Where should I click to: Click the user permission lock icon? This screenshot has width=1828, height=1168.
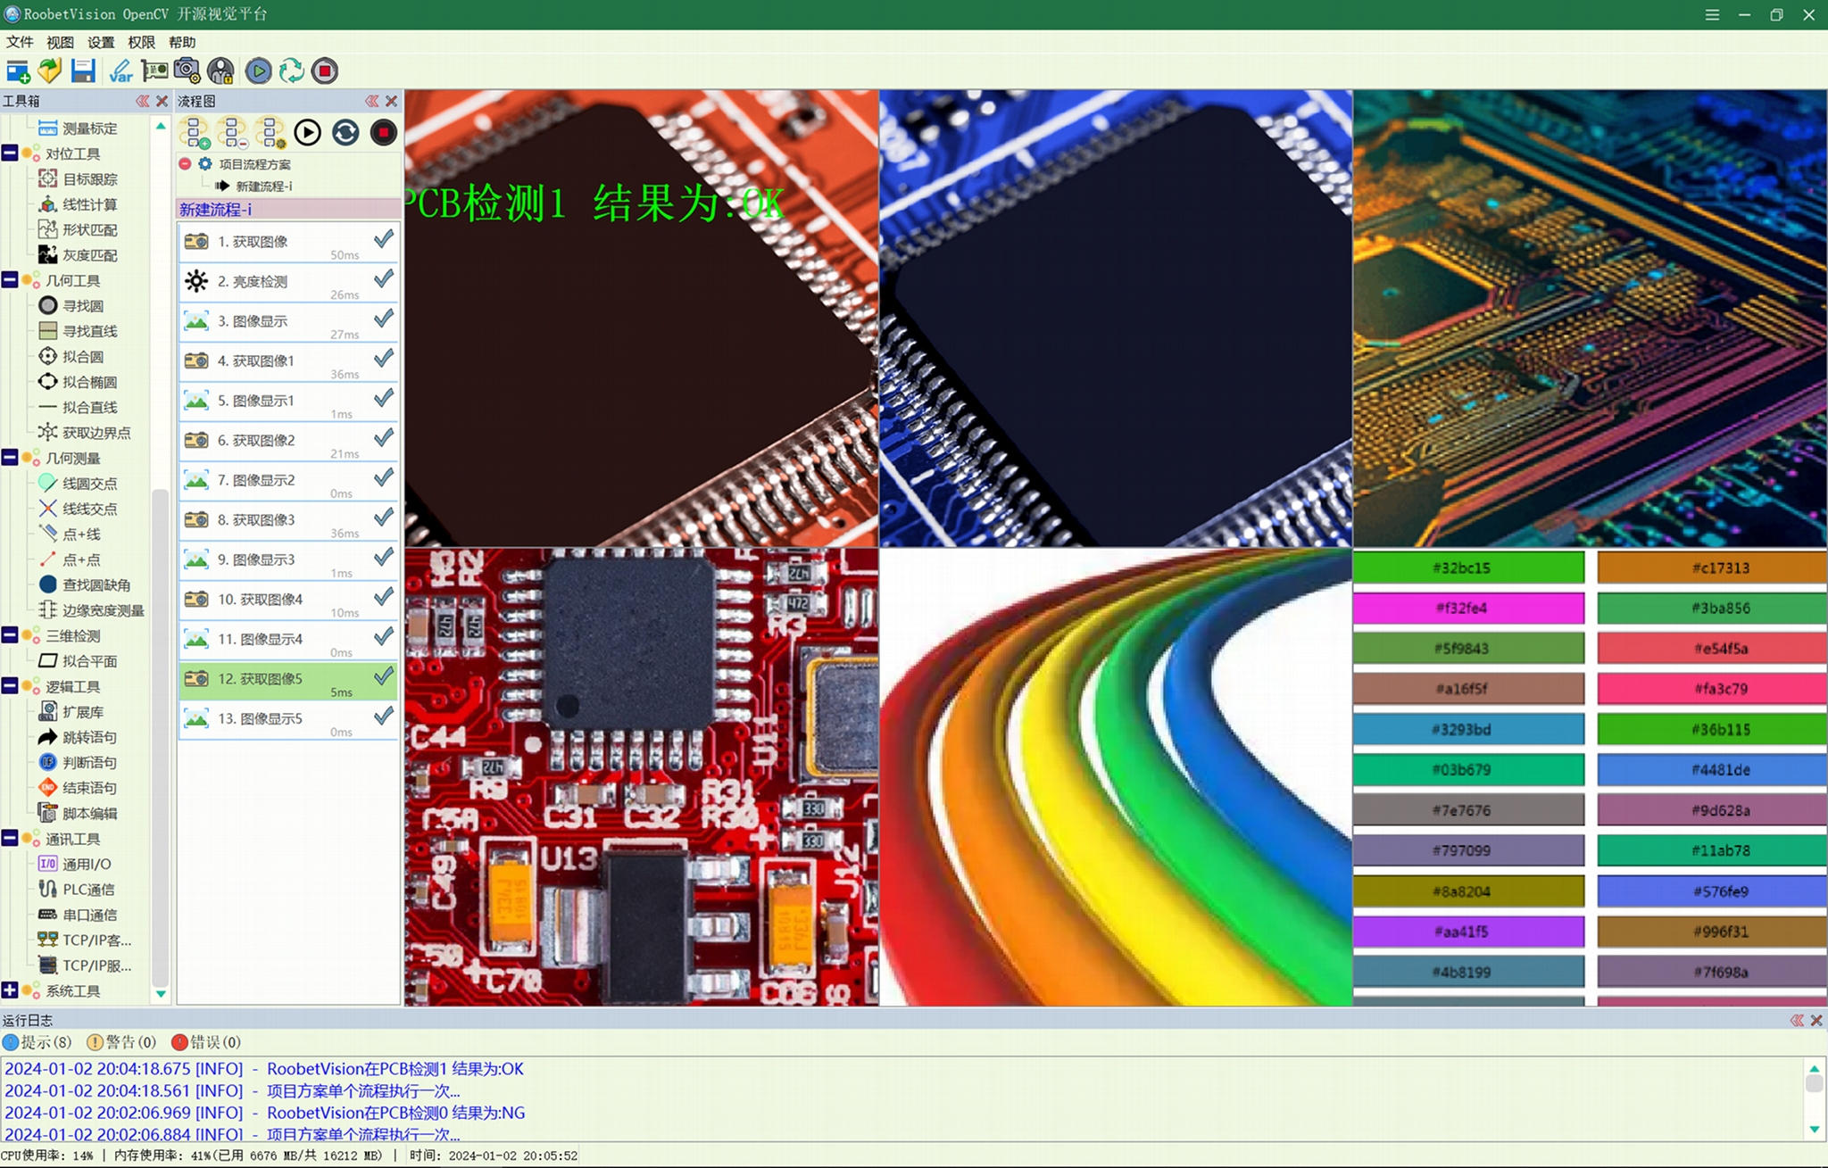click(x=220, y=70)
